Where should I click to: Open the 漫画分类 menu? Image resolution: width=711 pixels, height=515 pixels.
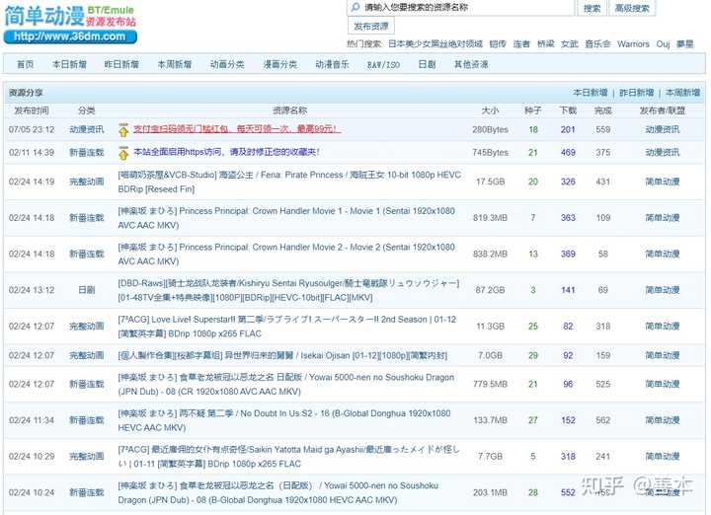280,64
